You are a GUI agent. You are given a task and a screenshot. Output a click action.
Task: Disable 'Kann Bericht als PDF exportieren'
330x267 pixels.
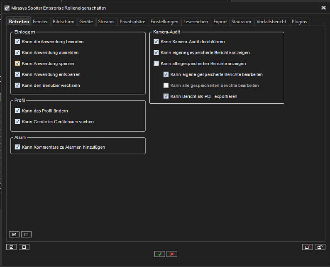166,96
